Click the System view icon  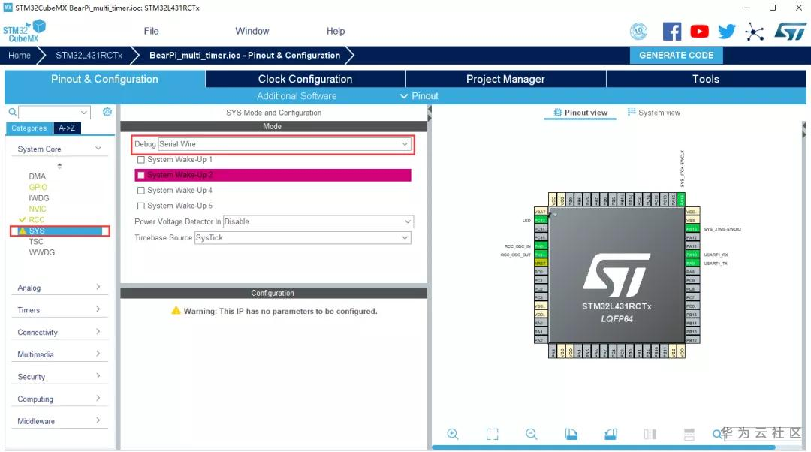pyautogui.click(x=631, y=112)
